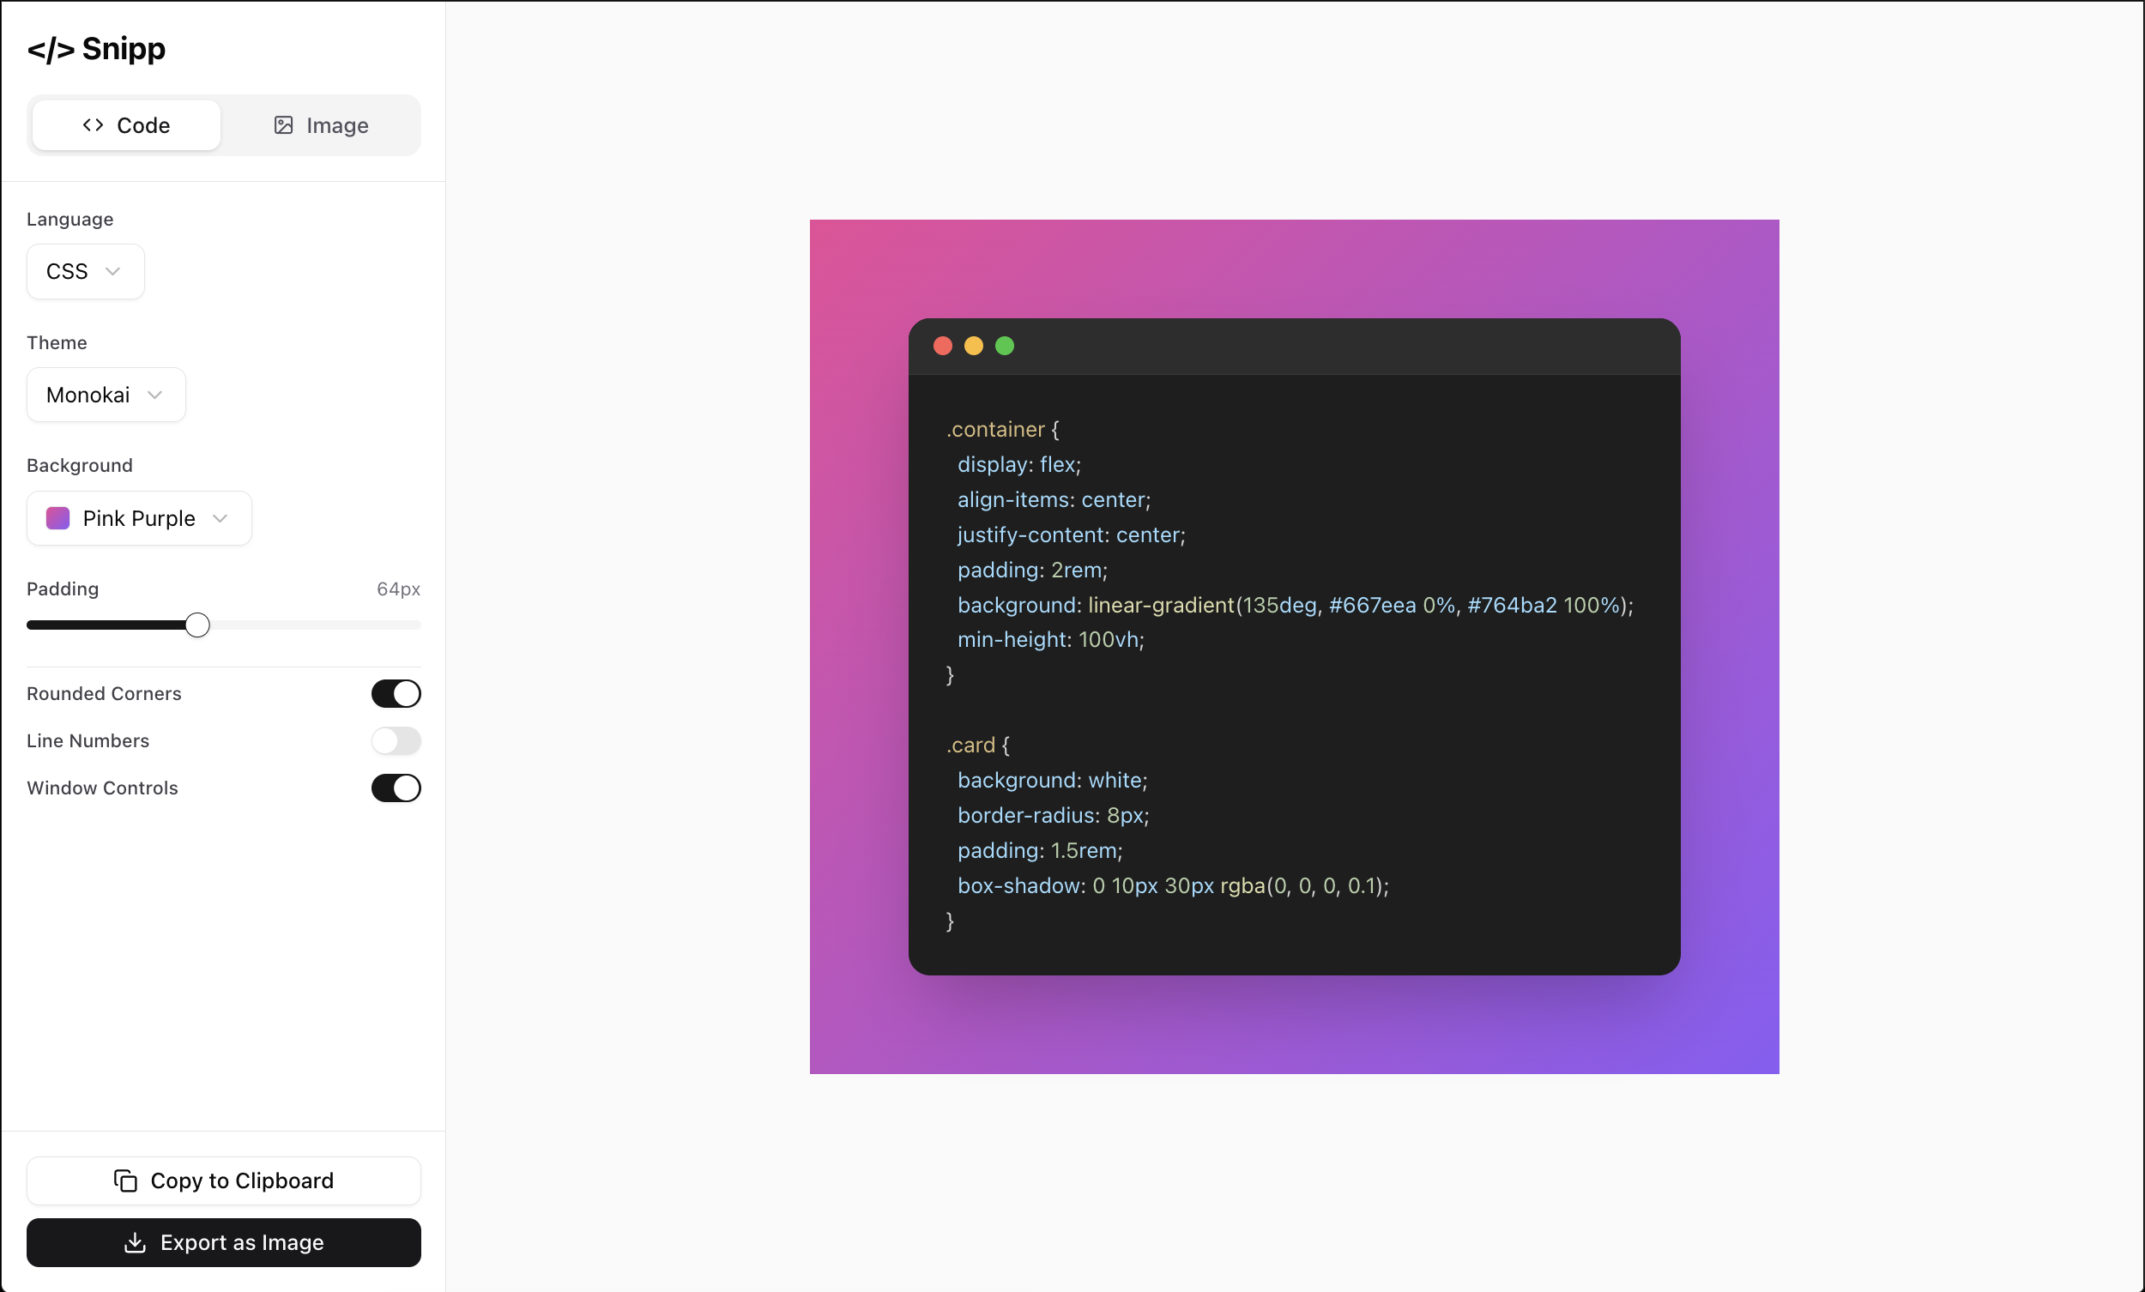Click the green window control dot in the preview
This screenshot has width=2145, height=1292.
click(x=1005, y=346)
